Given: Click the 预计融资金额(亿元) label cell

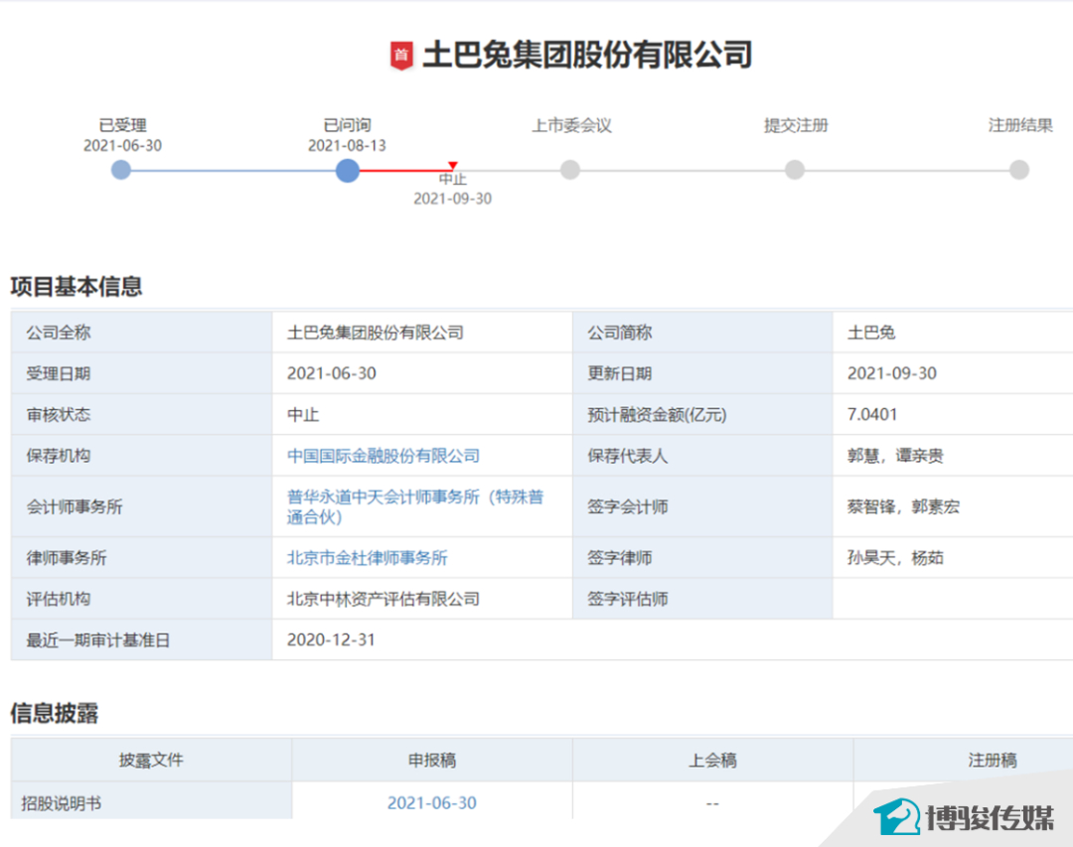Looking at the screenshot, I should (702, 415).
